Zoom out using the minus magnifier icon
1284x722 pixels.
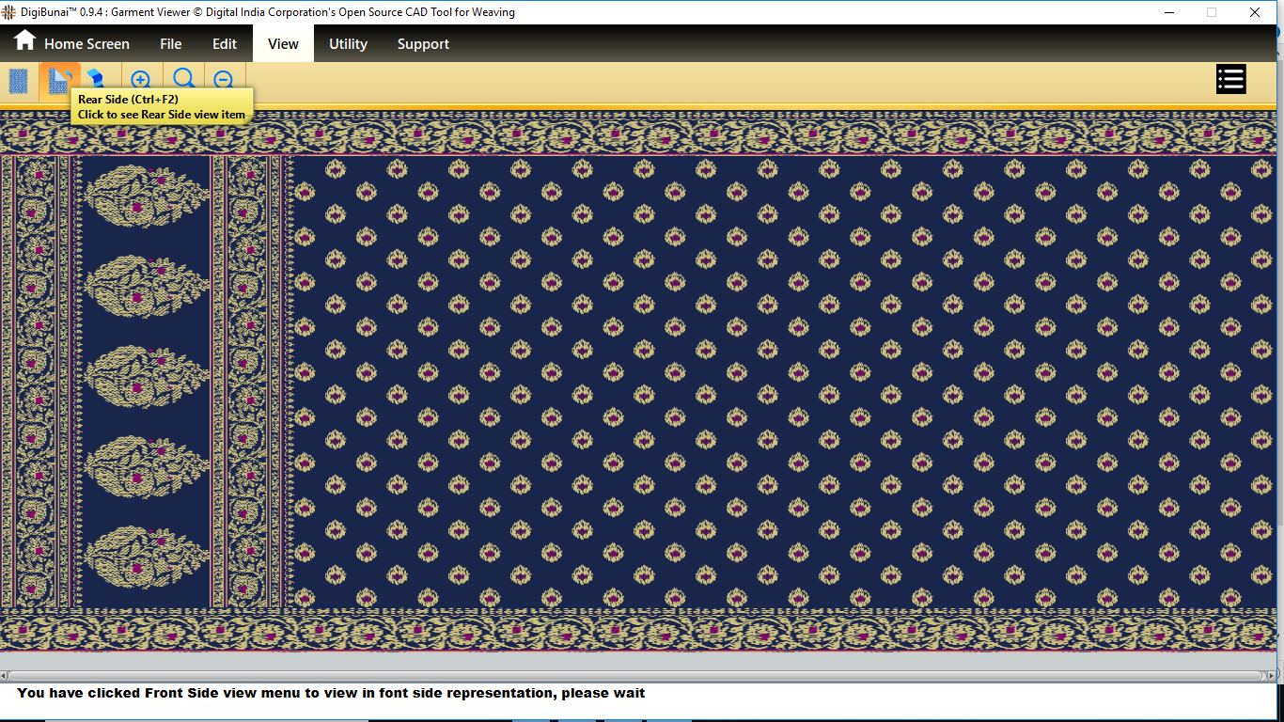(x=224, y=81)
